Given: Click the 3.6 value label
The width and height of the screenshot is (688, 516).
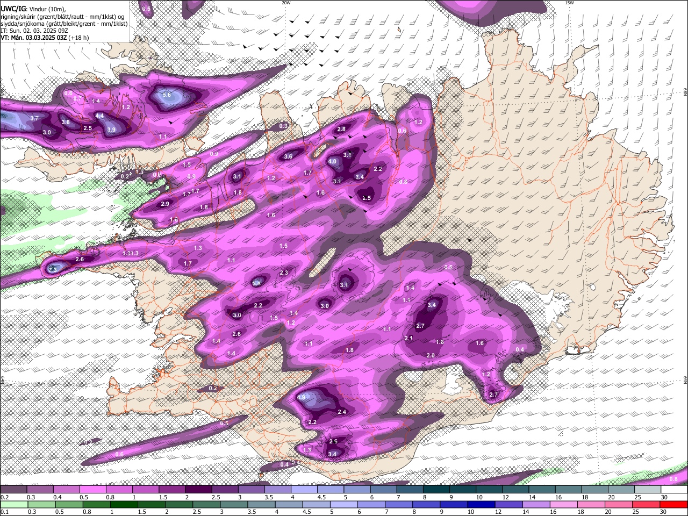Looking at the screenshot, I should 288,157.
